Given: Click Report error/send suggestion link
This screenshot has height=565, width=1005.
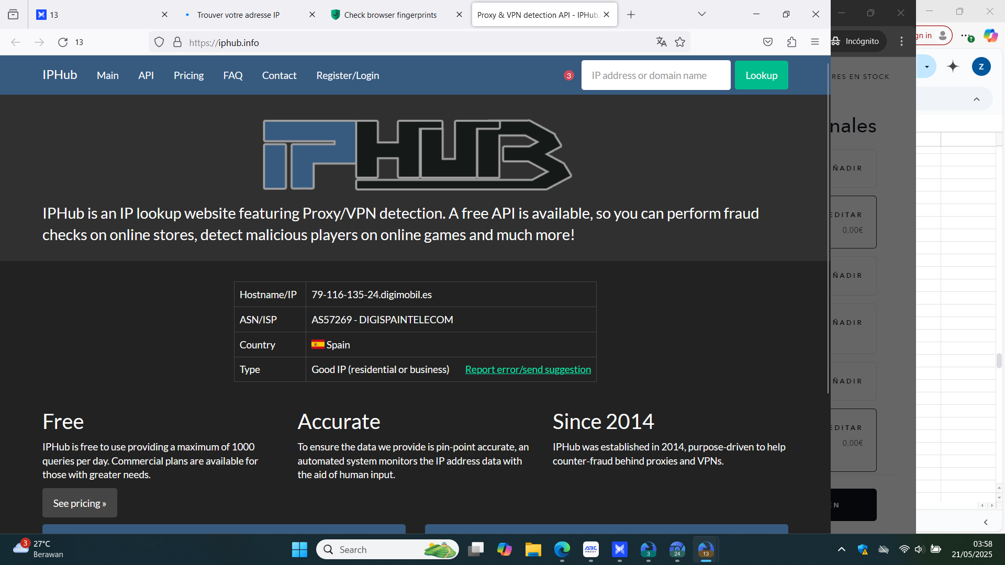Looking at the screenshot, I should (528, 369).
